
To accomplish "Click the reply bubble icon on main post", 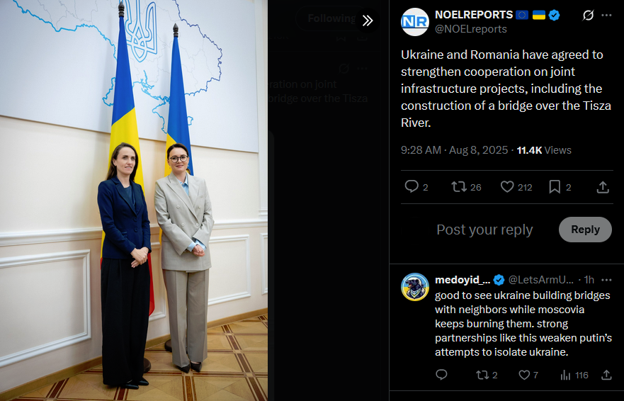I will (416, 187).
